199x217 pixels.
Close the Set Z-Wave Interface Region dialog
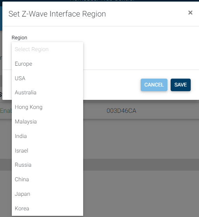coord(190,13)
